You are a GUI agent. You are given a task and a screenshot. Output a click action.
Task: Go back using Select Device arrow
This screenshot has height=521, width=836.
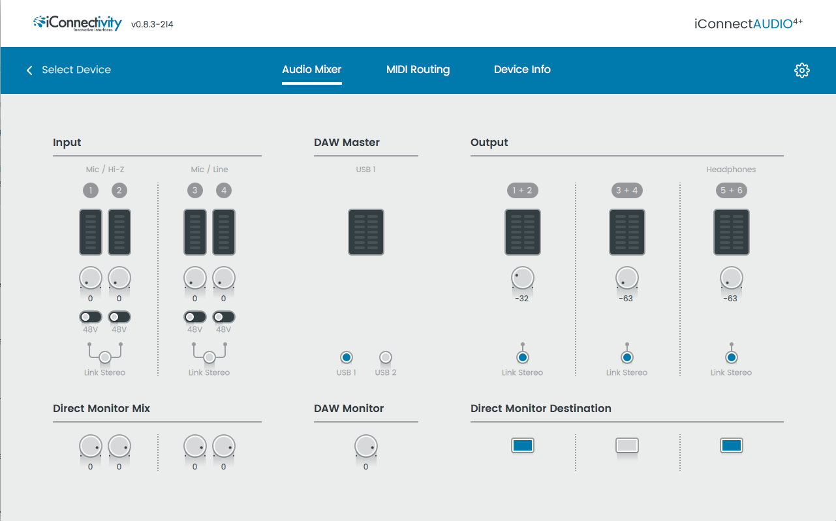(x=29, y=70)
